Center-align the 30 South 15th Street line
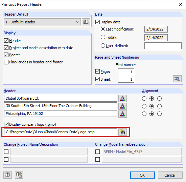The height and width of the screenshot is (182, 186). click(x=152, y=106)
